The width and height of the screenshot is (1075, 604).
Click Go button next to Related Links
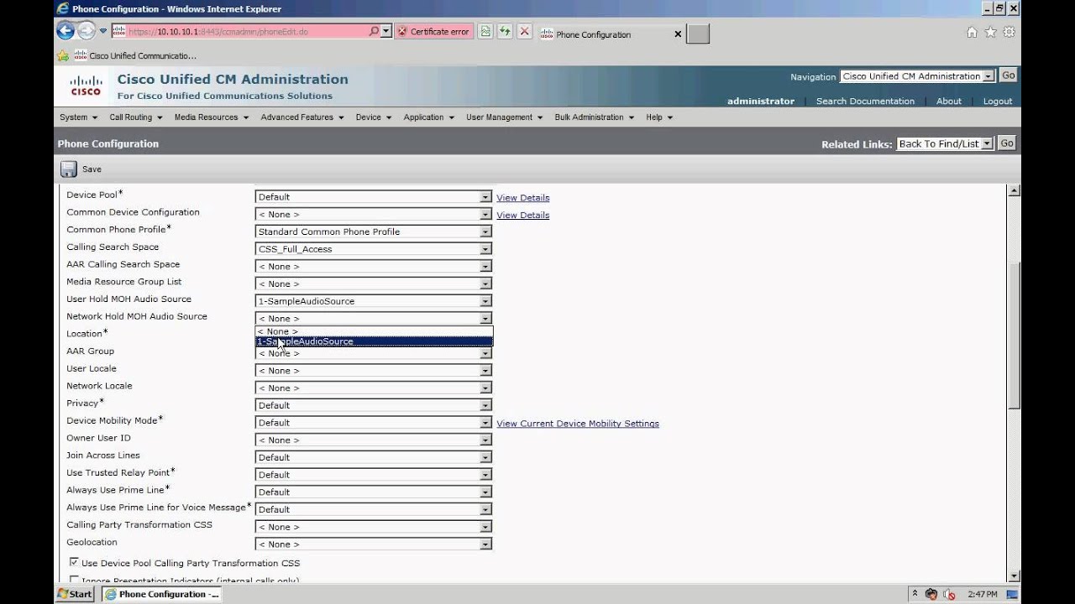1006,143
